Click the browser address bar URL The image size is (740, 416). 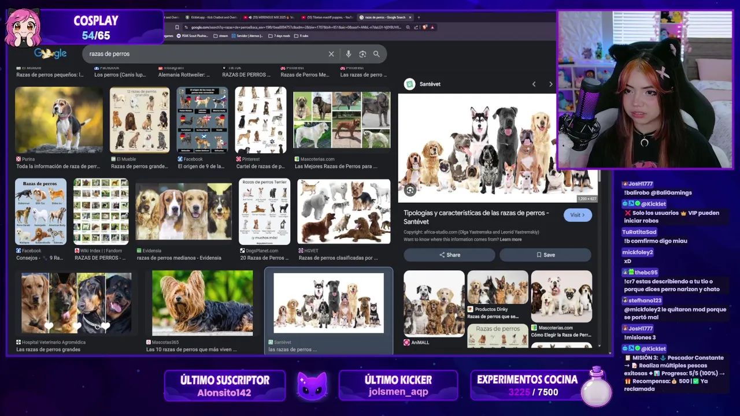(296, 27)
